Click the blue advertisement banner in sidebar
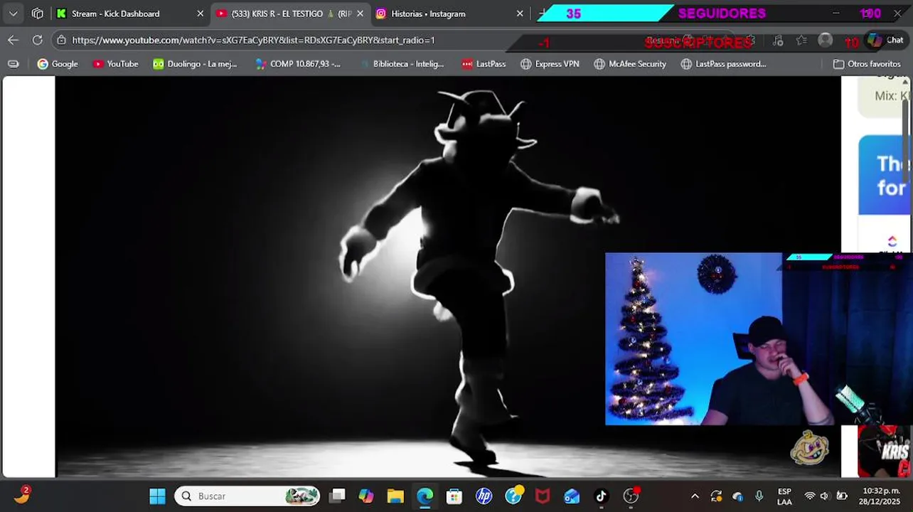This screenshot has height=512, width=913. tap(885, 175)
